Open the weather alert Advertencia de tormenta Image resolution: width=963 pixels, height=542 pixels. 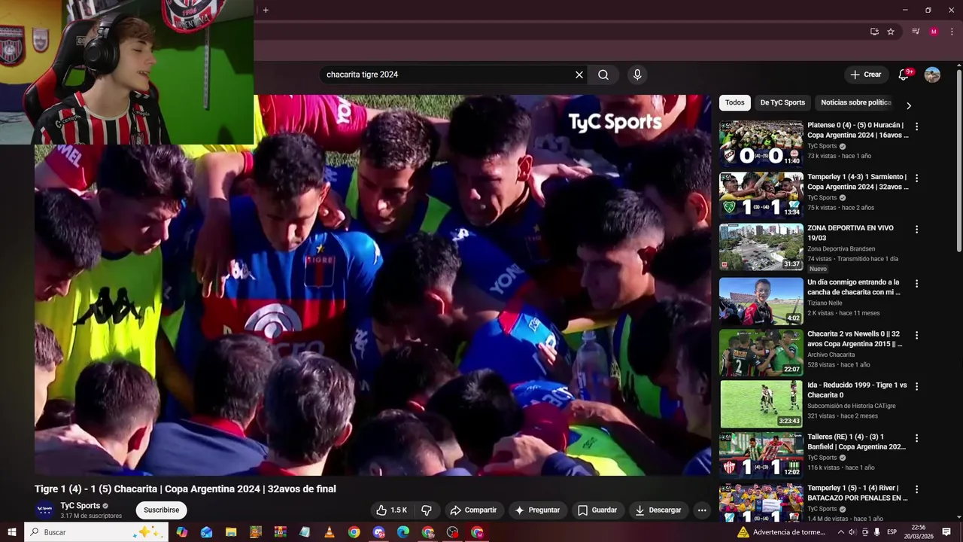(x=782, y=532)
